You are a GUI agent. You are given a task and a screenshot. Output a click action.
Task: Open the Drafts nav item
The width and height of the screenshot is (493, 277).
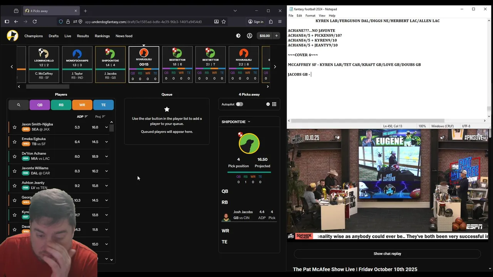click(x=54, y=36)
